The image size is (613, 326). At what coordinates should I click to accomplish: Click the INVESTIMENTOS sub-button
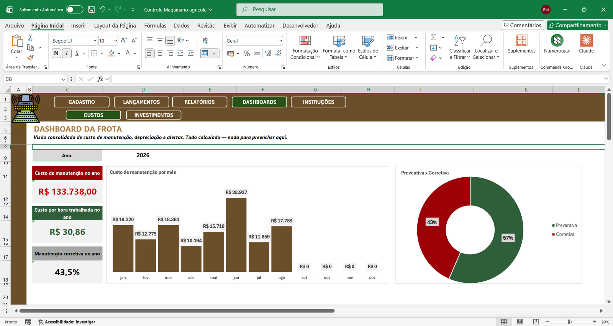click(154, 115)
